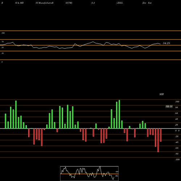This screenshot has width=181, height=181.
Task: Click the 44 value in the mini chart
Action: [117, 172]
